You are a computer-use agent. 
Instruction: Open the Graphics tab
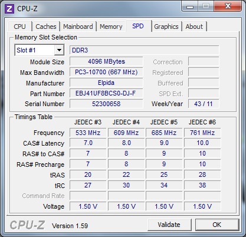click(x=166, y=27)
